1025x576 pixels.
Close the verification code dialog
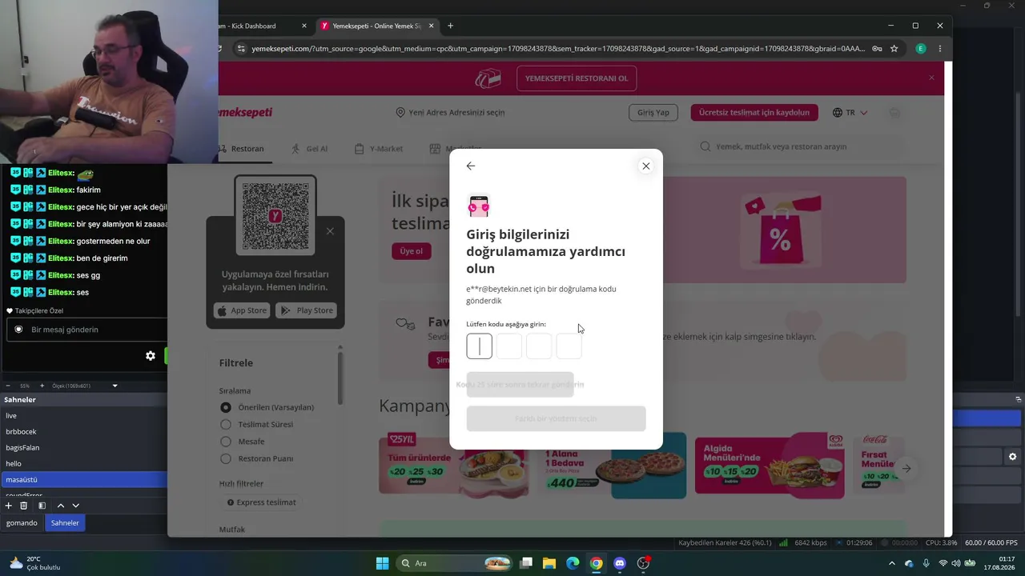point(645,166)
